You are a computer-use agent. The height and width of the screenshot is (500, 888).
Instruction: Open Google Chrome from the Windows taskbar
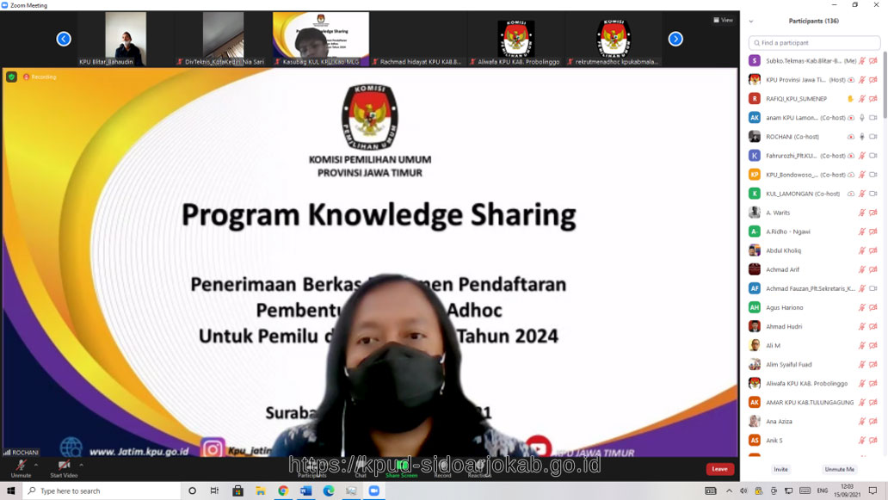283,491
